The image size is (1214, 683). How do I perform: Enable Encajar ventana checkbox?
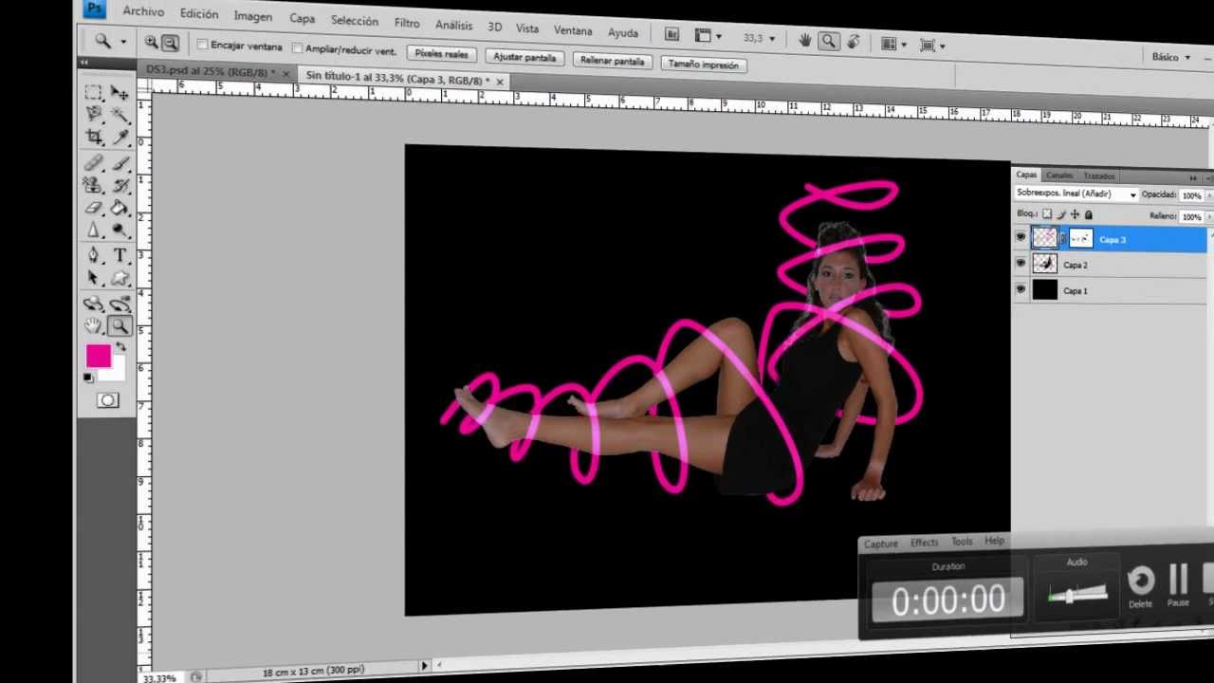(201, 45)
